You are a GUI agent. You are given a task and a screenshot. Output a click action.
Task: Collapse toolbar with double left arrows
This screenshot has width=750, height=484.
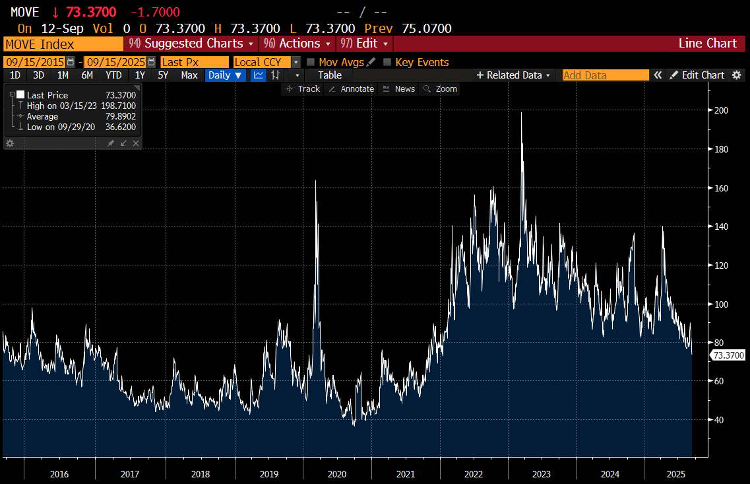coord(658,75)
